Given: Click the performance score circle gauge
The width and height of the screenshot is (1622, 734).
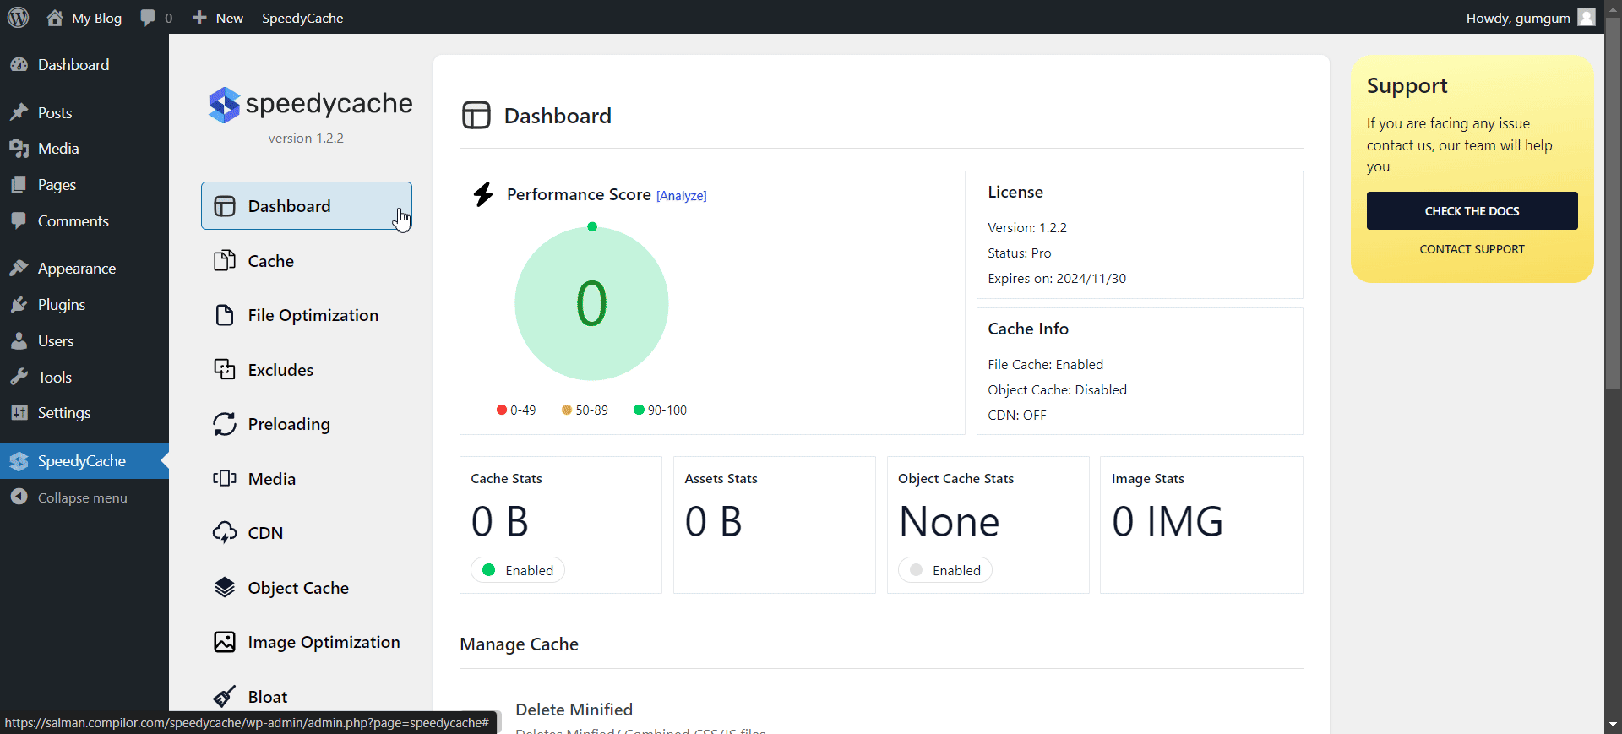Looking at the screenshot, I should pos(591,303).
